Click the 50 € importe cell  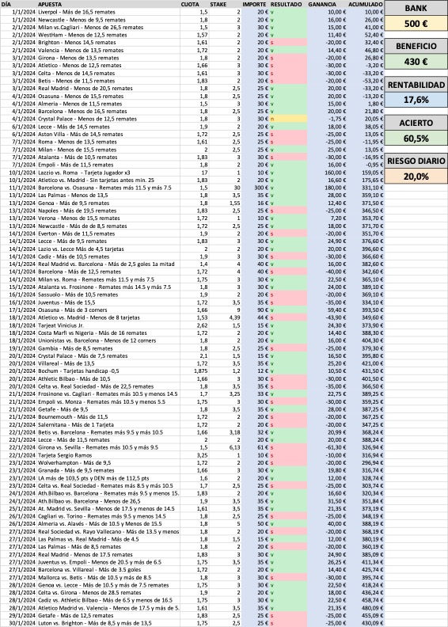click(256, 524)
